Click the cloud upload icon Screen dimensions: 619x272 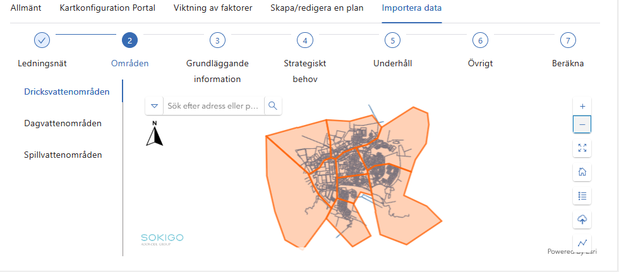pyautogui.click(x=582, y=220)
